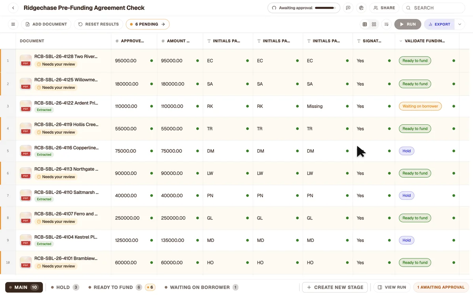
Task: Click the Add Document button
Action: click(46, 24)
